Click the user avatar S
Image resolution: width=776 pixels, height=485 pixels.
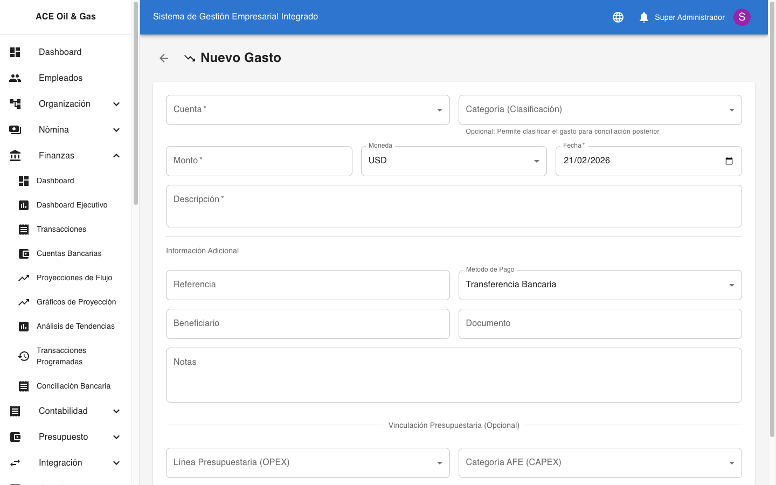pyautogui.click(x=742, y=17)
